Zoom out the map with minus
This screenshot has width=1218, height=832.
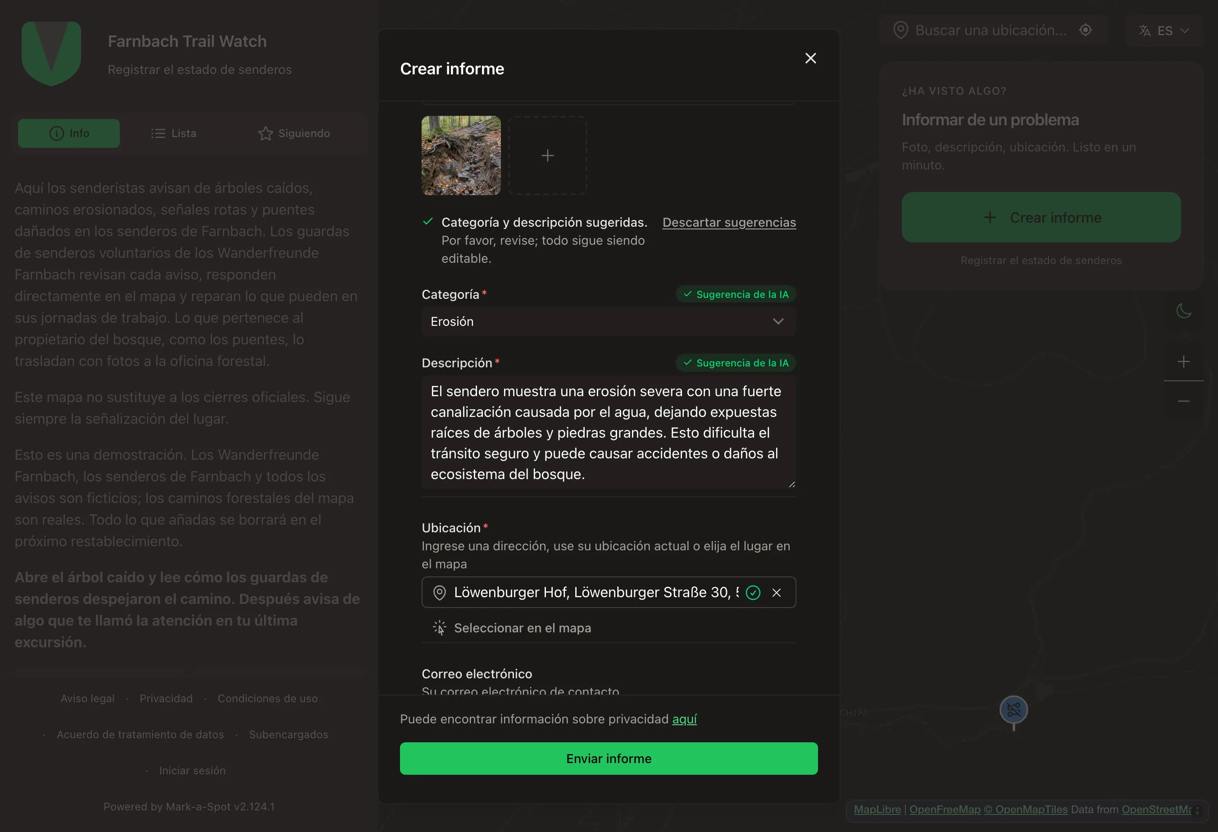(1183, 401)
